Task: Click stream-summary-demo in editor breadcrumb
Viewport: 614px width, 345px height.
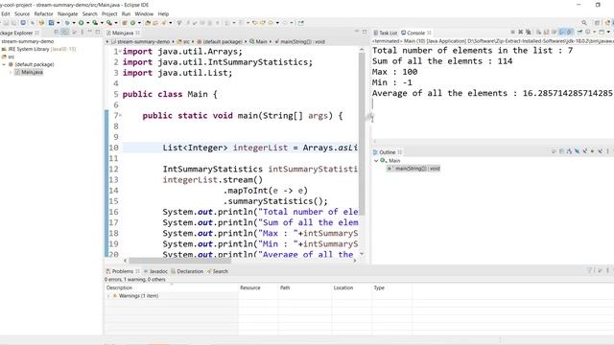Action: [x=140, y=41]
